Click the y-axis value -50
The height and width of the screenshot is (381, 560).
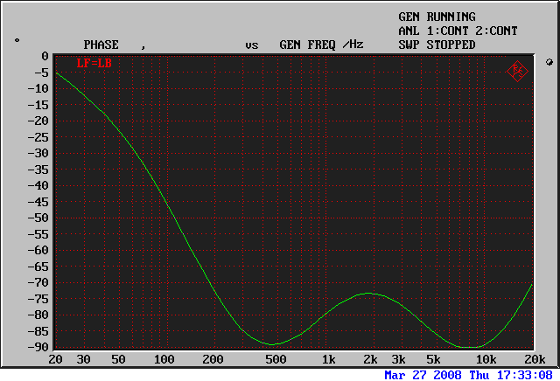(38, 218)
